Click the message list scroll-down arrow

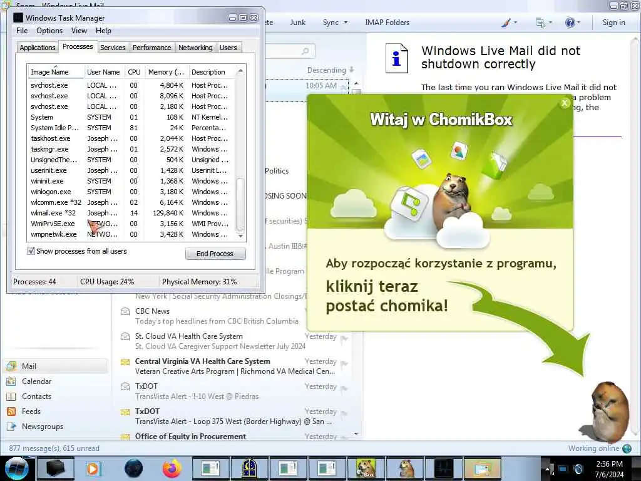[356, 433]
